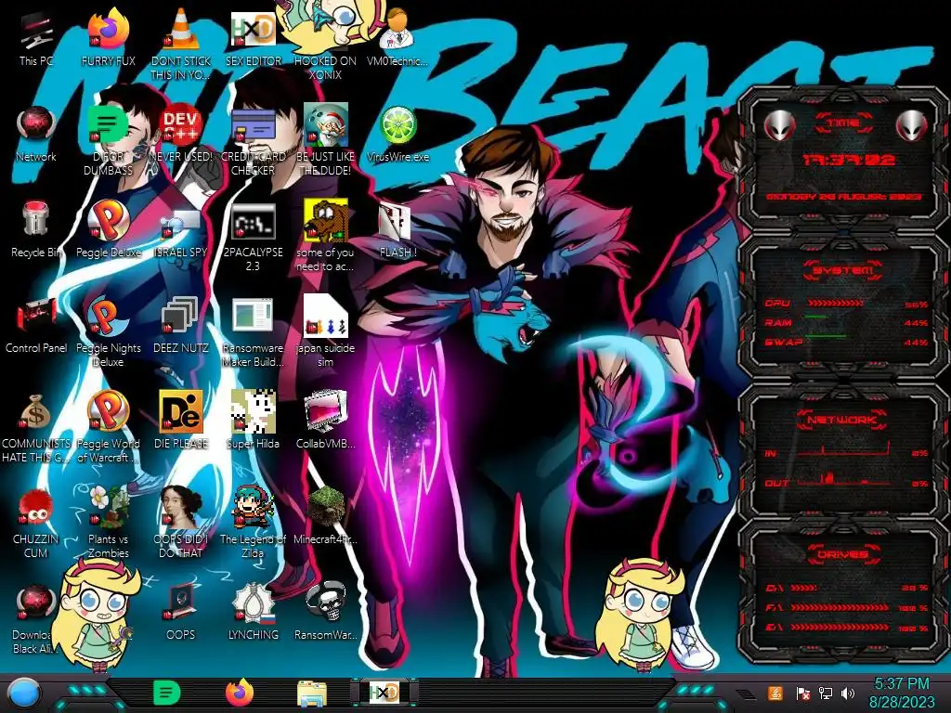The image size is (951, 713).
Task: Open the orange tray application icon
Action: [x=775, y=693]
